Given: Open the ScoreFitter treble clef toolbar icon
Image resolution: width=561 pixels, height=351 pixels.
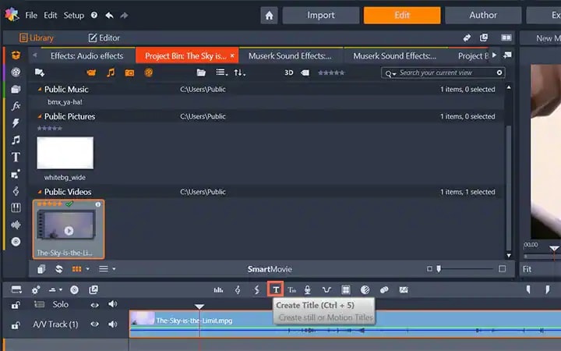Looking at the screenshot, I should tap(237, 289).
